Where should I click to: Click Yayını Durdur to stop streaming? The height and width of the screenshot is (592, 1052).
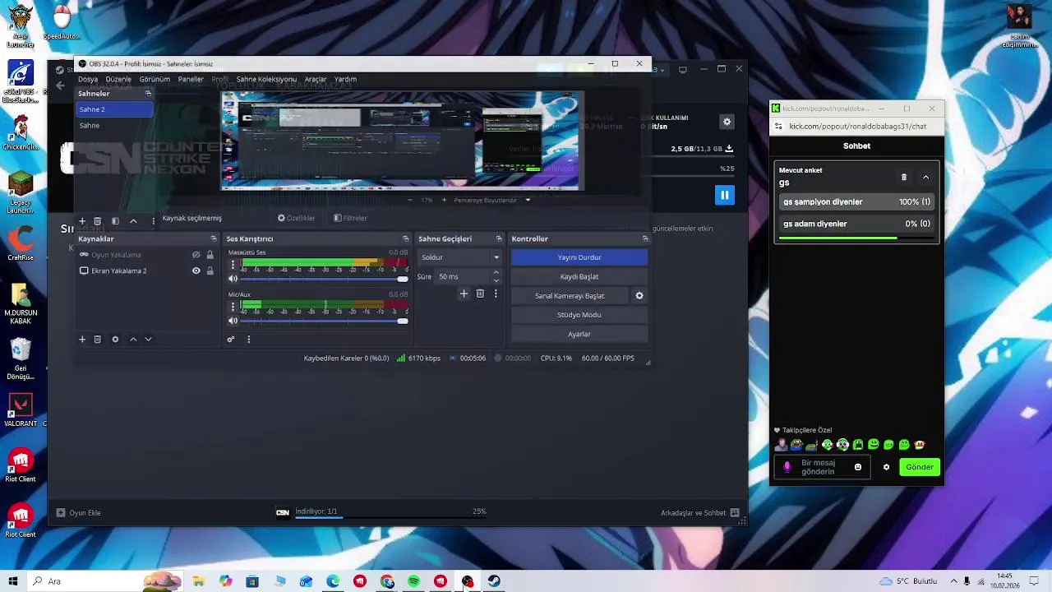[579, 257]
